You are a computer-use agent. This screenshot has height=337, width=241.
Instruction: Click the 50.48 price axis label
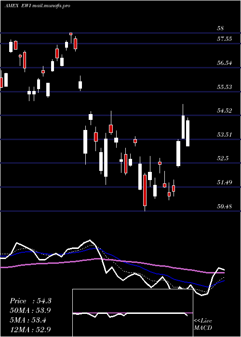click(x=224, y=207)
